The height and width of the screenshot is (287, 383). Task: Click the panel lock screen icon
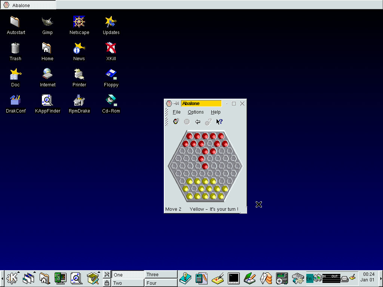(x=107, y=283)
